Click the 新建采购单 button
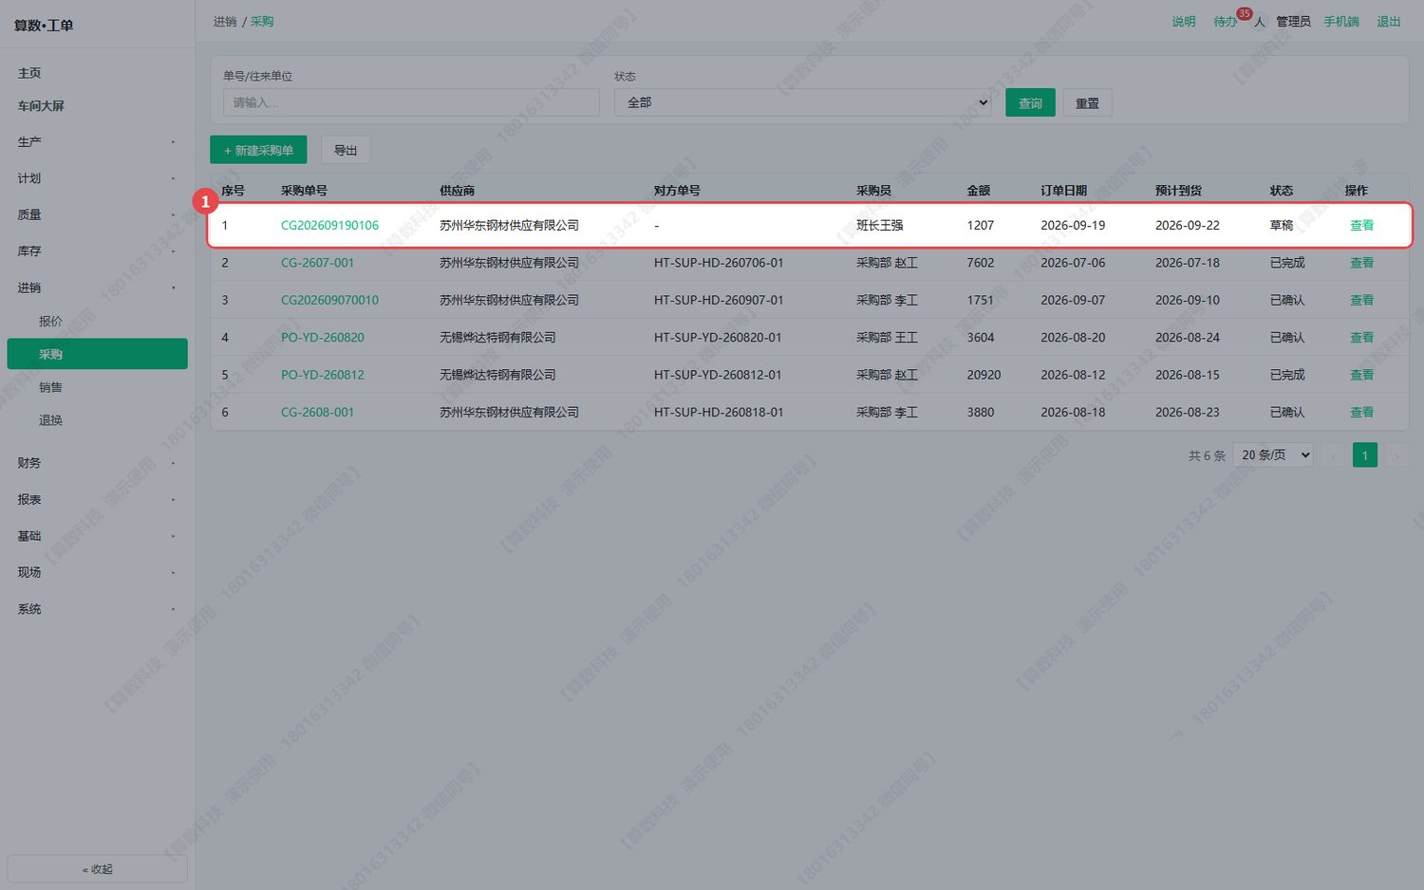The height and width of the screenshot is (890, 1424). tap(258, 150)
